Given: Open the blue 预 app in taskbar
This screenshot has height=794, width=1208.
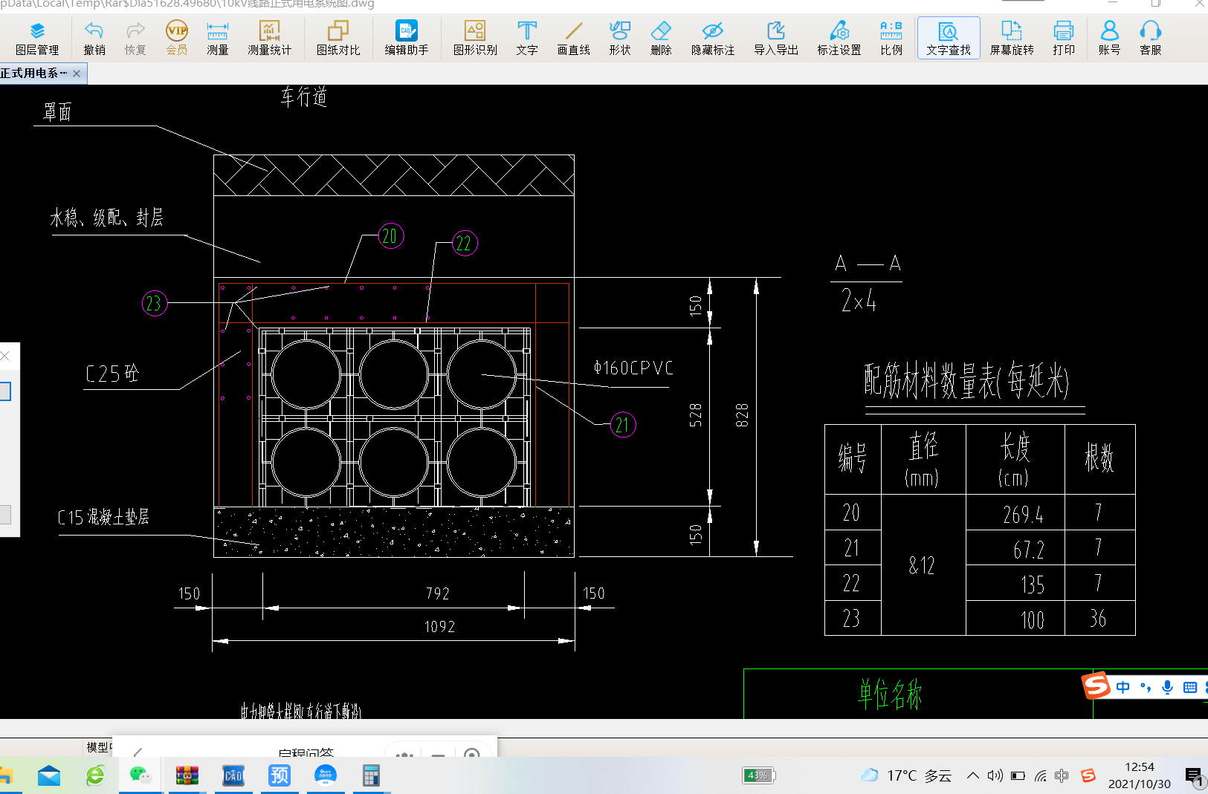Looking at the screenshot, I should (x=280, y=775).
